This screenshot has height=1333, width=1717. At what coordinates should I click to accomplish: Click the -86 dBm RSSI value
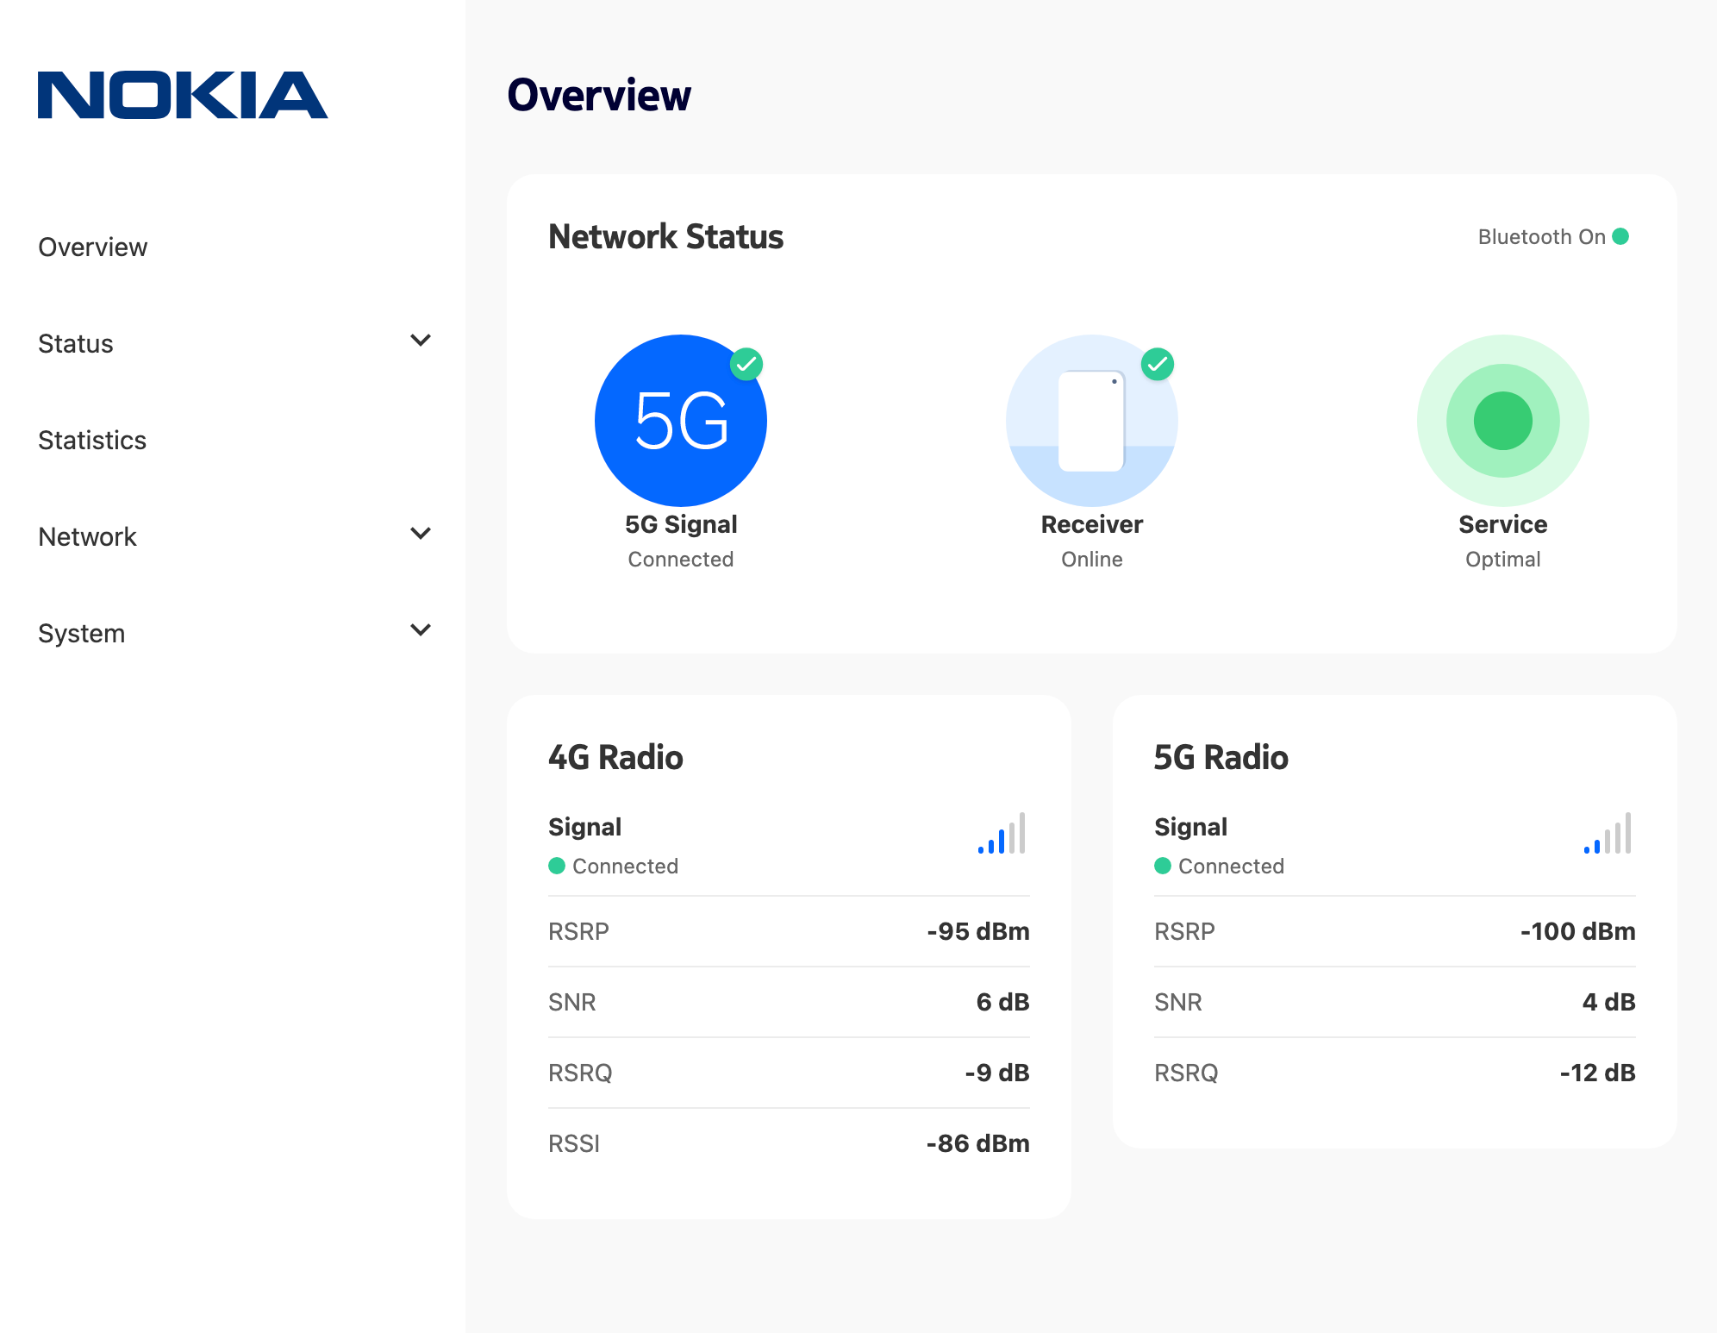coord(978,1143)
